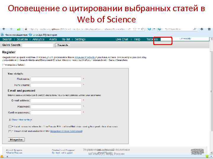Open the Словарь Мультитран bookmark
This screenshot has width=213, height=159.
43,35
